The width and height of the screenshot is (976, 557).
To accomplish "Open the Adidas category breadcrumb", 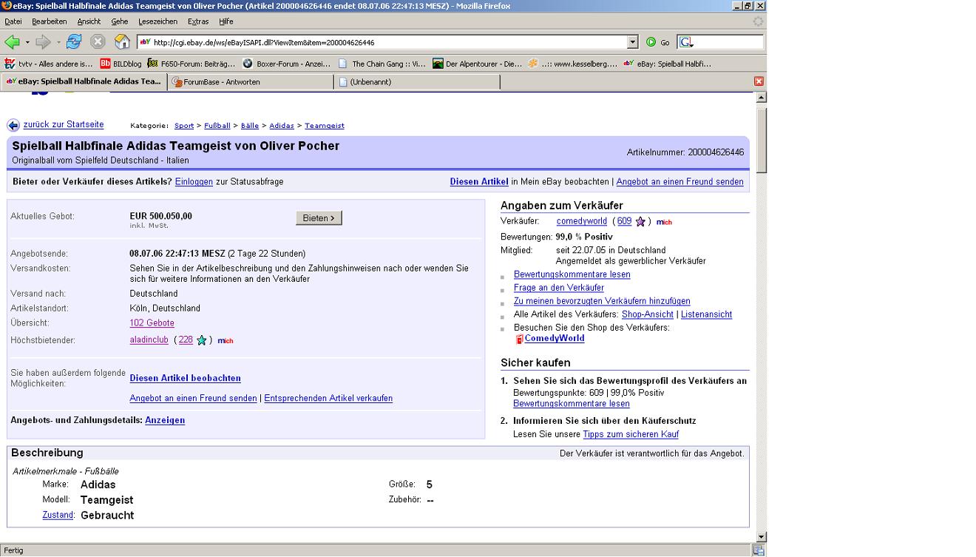I will 282,126.
